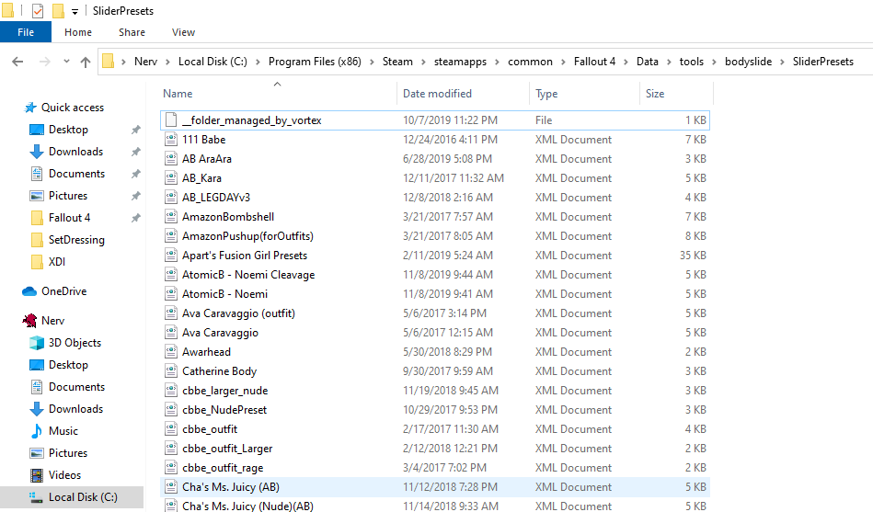The width and height of the screenshot is (873, 512).
Task: Select the AB_Kara XML file icon
Action: coord(171,178)
